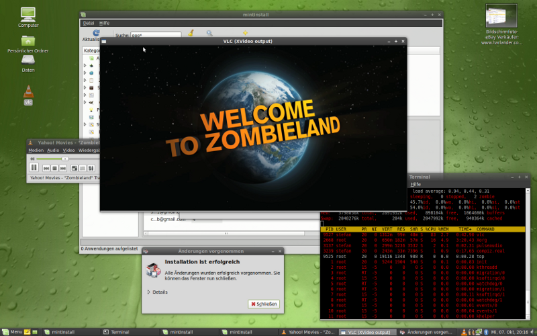Click the compiz.real process row in Terminal
Image resolution: width=537 pixels, height=336 pixels.
(x=423, y=251)
